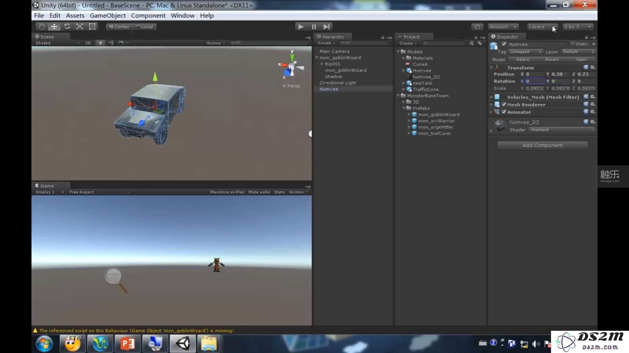Image resolution: width=629 pixels, height=353 pixels.
Task: Open Default layer dropdown
Action: tap(578, 52)
